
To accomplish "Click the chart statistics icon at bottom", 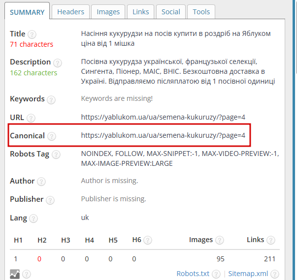I will coord(15,274).
